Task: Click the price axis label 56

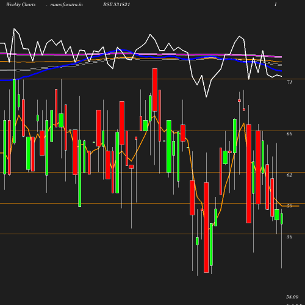Action: point(289,237)
